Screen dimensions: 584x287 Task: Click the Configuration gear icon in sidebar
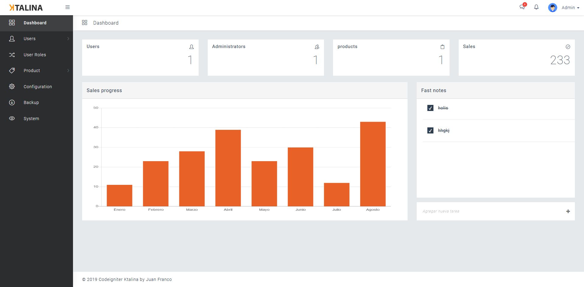pyautogui.click(x=12, y=86)
